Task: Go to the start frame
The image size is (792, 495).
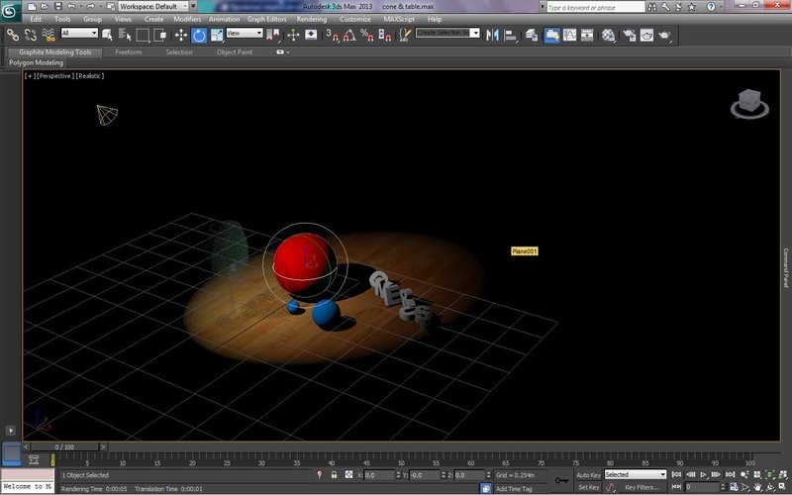Action: point(676,475)
